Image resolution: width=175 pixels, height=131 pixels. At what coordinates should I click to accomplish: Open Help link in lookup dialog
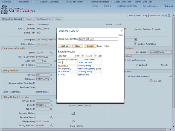click(121, 35)
